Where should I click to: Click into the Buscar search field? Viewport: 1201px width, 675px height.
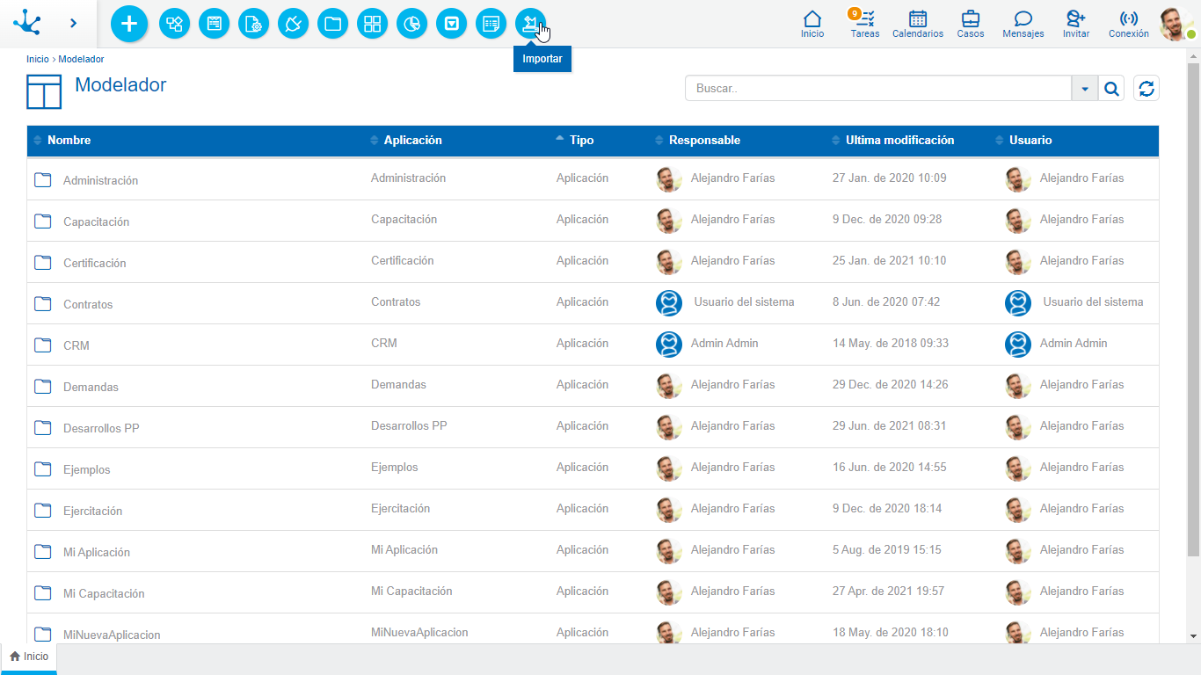click(877, 88)
